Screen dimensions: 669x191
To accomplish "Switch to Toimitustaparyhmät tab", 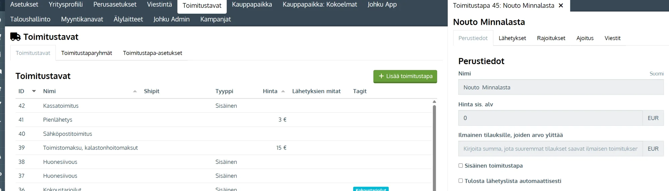I will click(87, 53).
